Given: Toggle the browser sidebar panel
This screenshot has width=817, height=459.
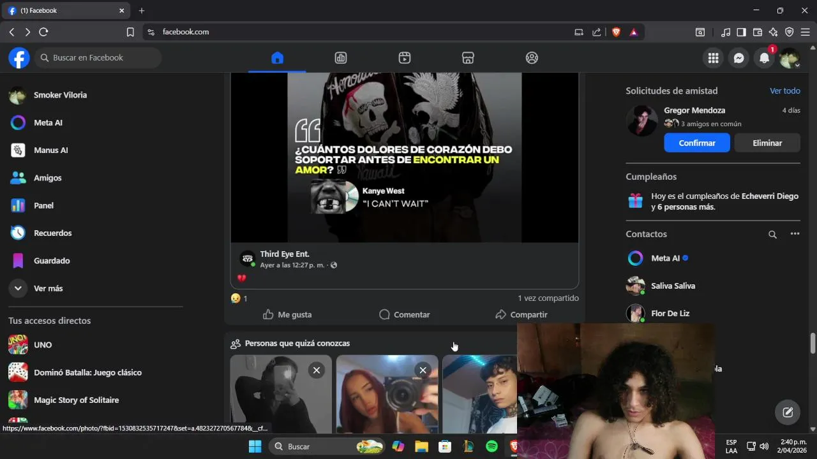Looking at the screenshot, I should point(741,32).
